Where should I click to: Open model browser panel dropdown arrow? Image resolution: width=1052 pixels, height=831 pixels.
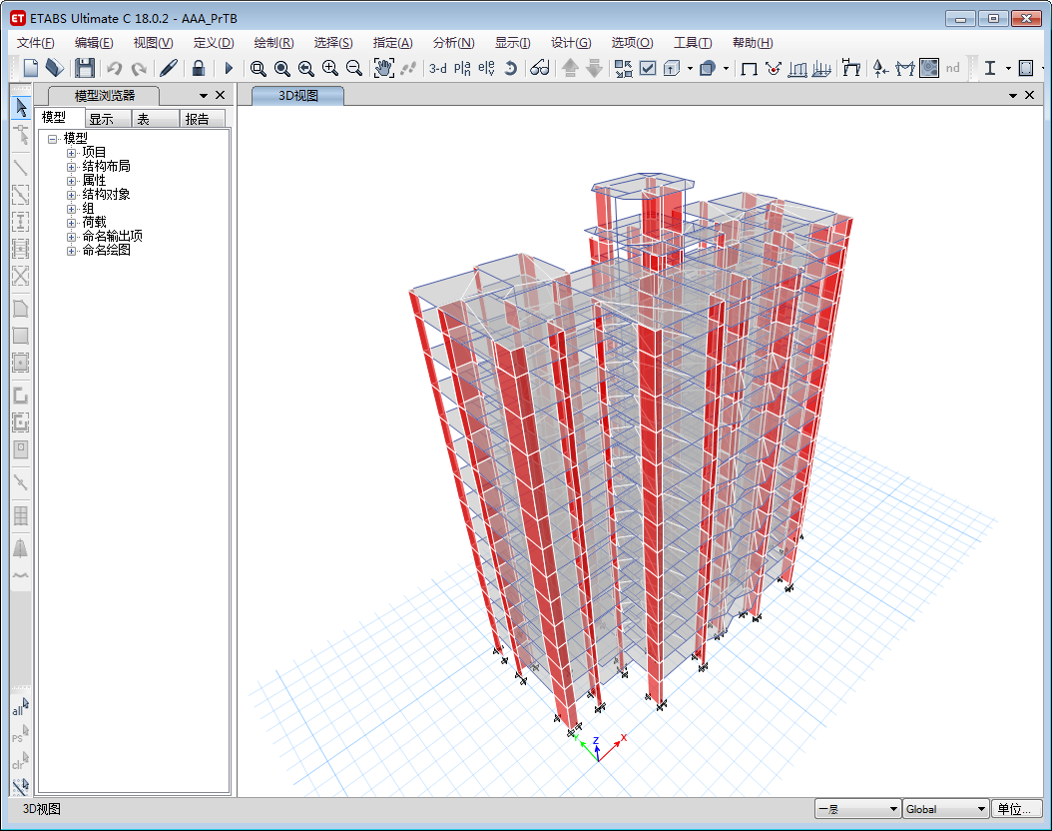(x=204, y=95)
